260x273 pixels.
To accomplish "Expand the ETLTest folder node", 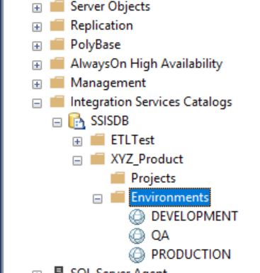I will pyautogui.click(x=77, y=141).
